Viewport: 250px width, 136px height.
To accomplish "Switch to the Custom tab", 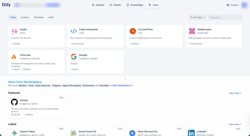I will (x=25, y=17).
